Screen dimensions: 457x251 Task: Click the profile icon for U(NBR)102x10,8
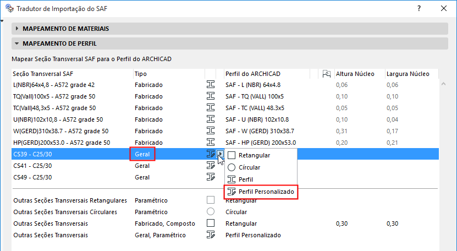210,119
